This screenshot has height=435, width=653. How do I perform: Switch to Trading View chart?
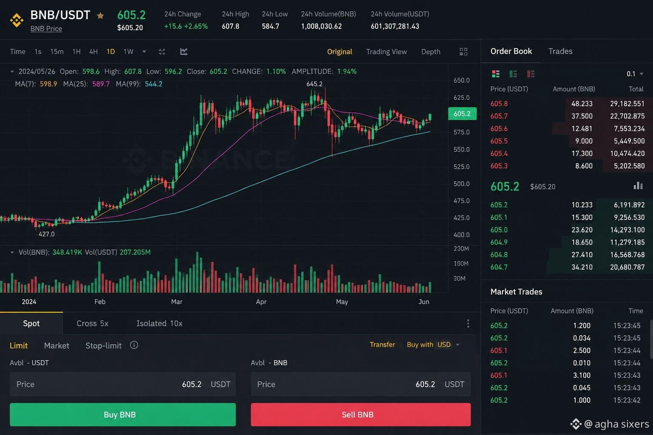[x=386, y=51]
